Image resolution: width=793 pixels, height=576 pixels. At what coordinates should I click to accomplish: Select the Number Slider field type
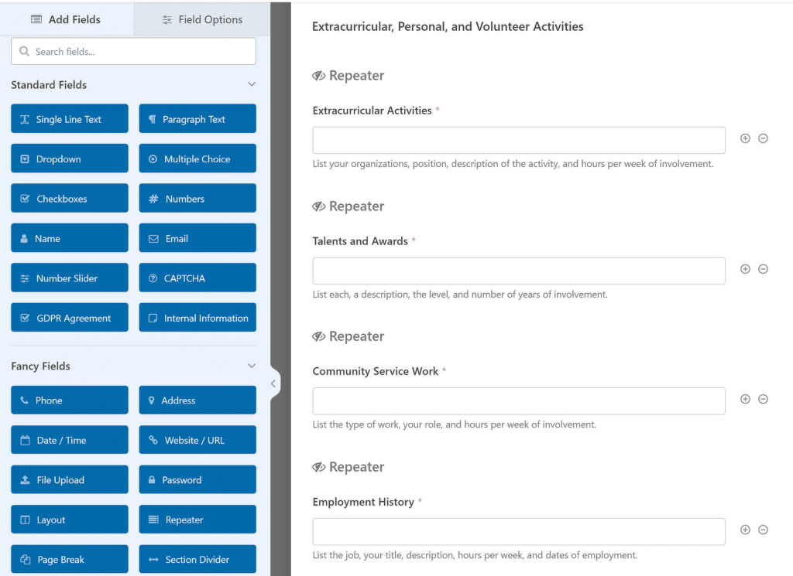tap(69, 278)
